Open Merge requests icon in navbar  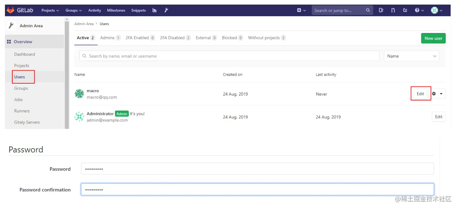(393, 11)
